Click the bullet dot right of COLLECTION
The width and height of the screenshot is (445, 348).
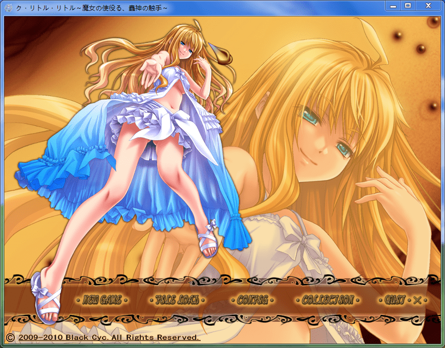[359, 301]
